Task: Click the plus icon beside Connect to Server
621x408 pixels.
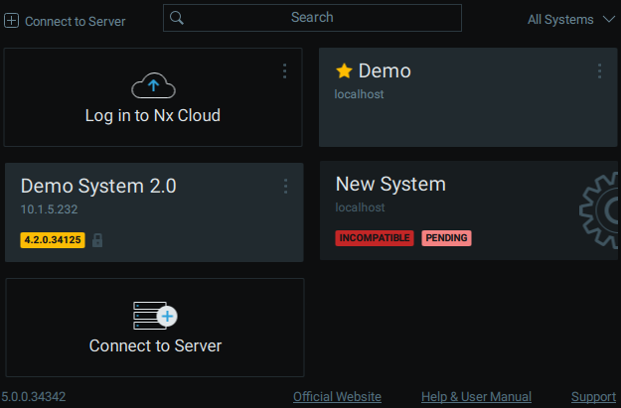Action: pos(12,21)
